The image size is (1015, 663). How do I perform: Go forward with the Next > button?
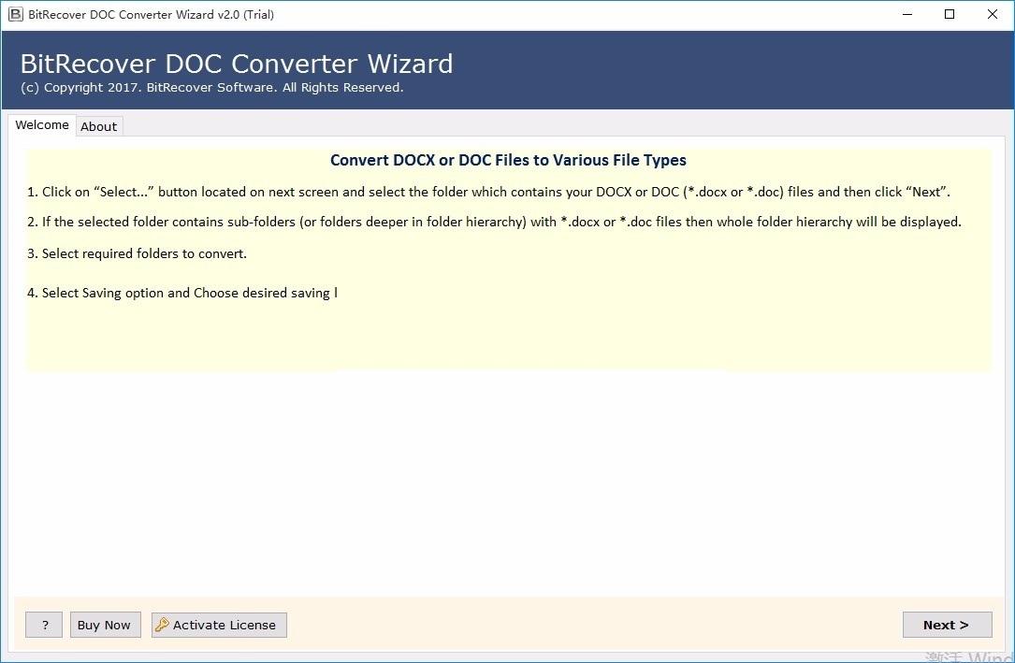pyautogui.click(x=947, y=625)
